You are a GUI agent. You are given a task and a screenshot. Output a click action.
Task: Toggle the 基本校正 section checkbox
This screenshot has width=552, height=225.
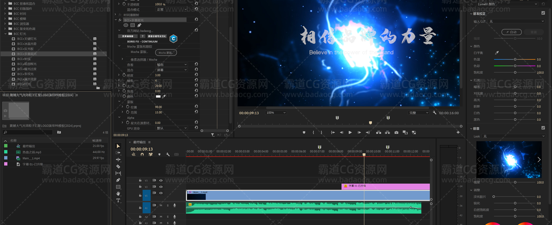click(543, 13)
